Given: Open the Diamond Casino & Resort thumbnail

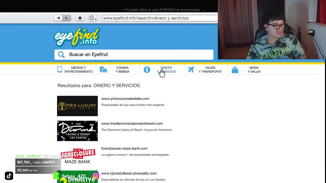Looking at the screenshot, I should pyautogui.click(x=77, y=131).
